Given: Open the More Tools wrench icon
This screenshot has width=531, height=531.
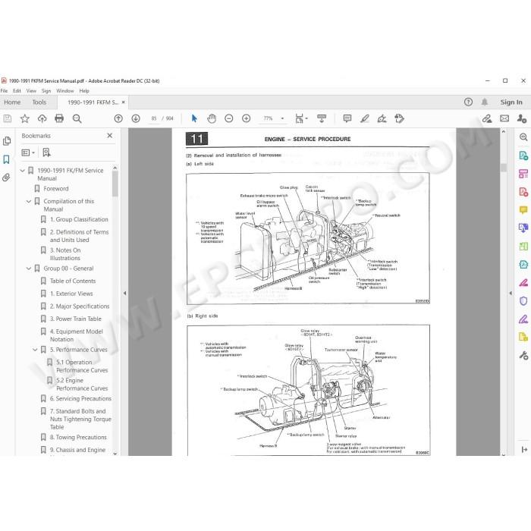Looking at the screenshot, I should (x=523, y=355).
